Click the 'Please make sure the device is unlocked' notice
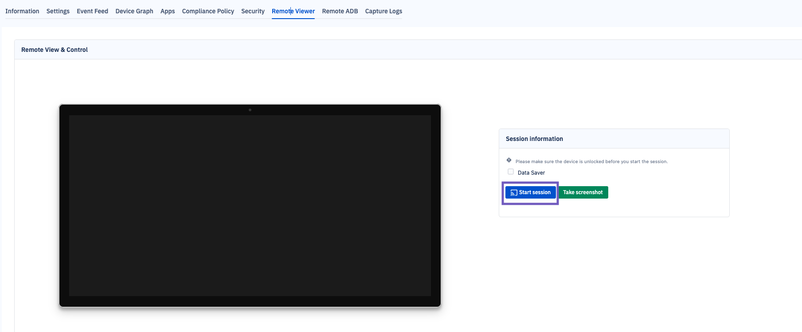The width and height of the screenshot is (802, 332). [x=591, y=161]
